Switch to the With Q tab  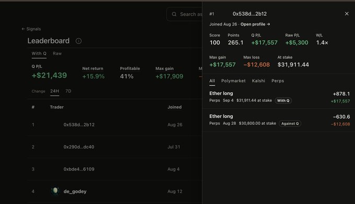pos(39,54)
